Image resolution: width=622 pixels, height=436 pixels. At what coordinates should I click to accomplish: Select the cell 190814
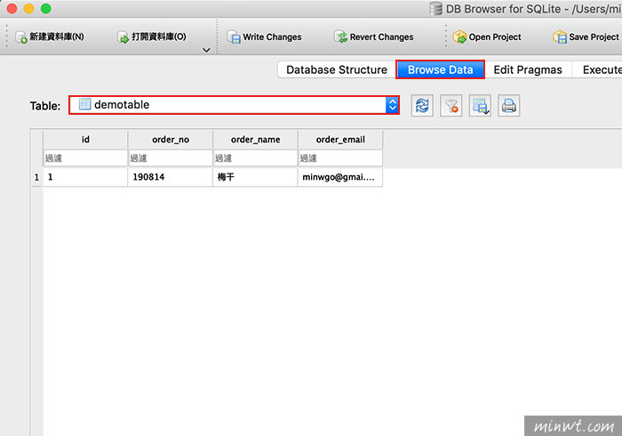tap(171, 177)
